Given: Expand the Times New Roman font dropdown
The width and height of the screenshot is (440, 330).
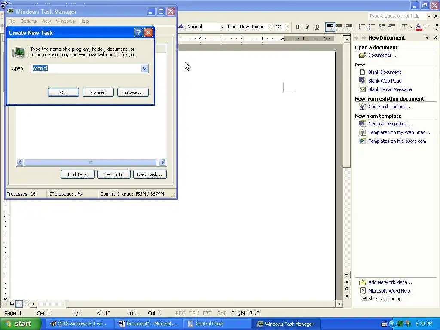Looking at the screenshot, I should 271,27.
